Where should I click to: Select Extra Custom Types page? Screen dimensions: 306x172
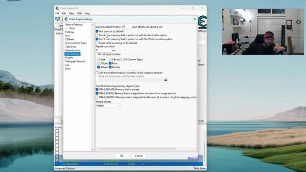76,43
